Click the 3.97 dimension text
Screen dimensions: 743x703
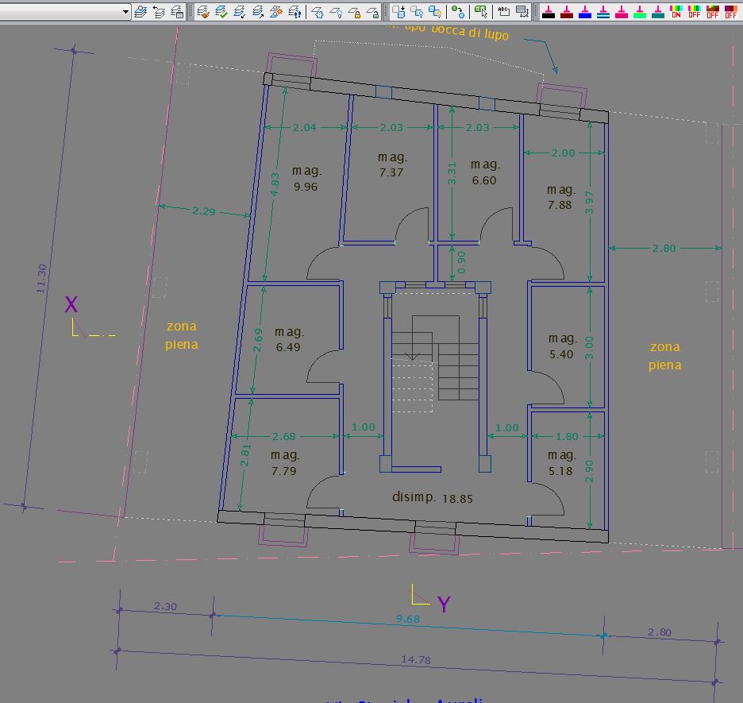click(589, 203)
